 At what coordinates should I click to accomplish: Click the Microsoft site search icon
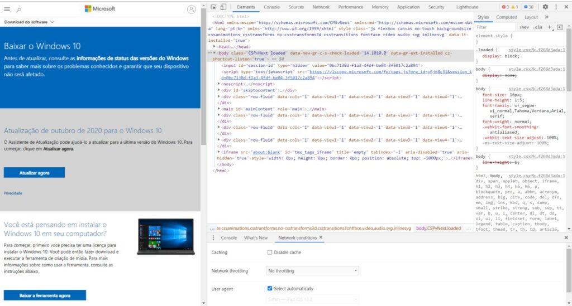click(19, 9)
